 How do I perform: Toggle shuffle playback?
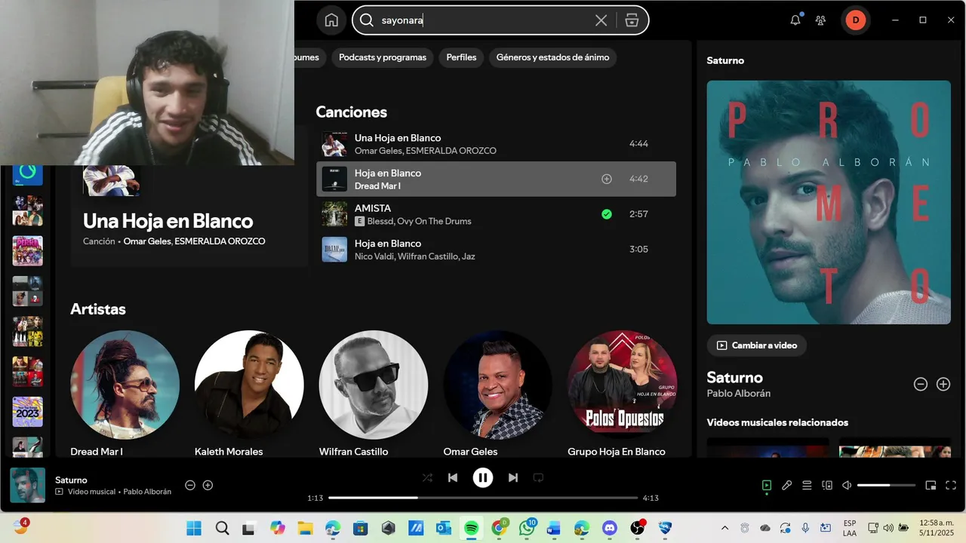[x=427, y=477]
